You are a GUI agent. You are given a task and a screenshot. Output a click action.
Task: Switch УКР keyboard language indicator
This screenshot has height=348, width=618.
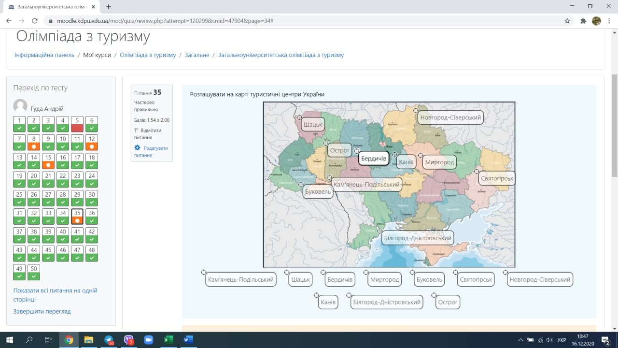point(562,340)
